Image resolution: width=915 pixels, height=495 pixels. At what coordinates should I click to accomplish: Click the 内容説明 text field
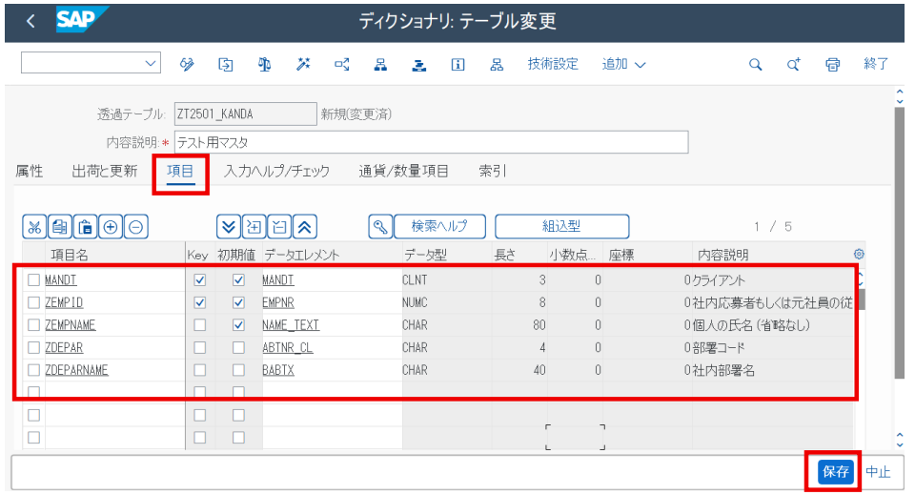tap(431, 142)
